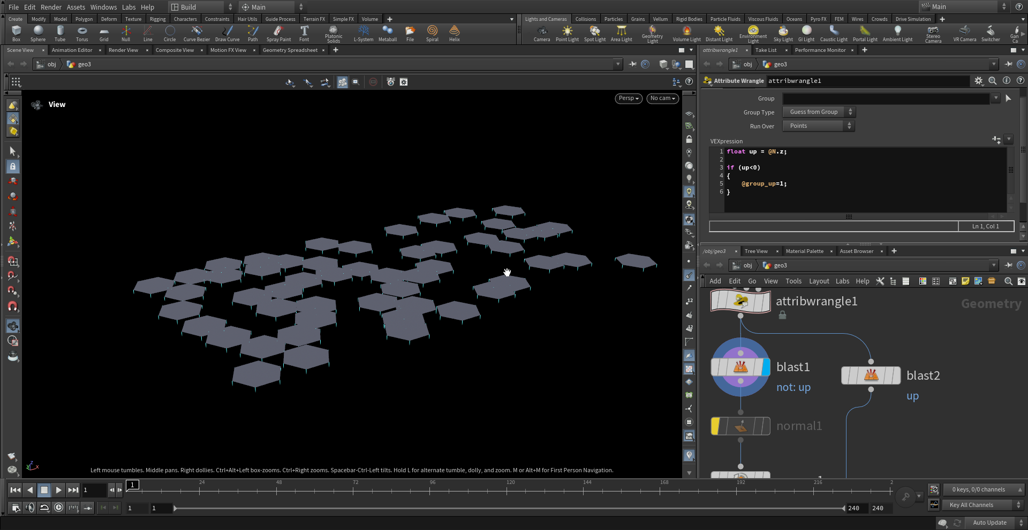Toggle pin on the parameter pane

click(1009, 64)
